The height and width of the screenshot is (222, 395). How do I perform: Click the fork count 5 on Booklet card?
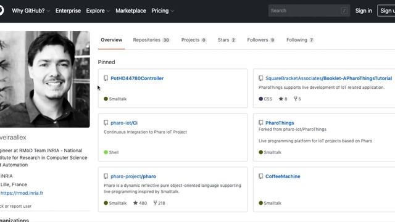(297, 99)
